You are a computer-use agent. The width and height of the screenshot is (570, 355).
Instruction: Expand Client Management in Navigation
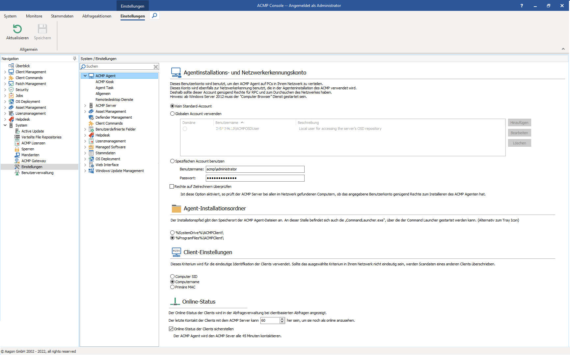(5, 72)
